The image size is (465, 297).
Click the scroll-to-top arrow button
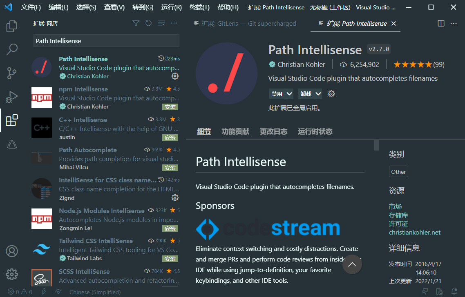[x=352, y=264]
